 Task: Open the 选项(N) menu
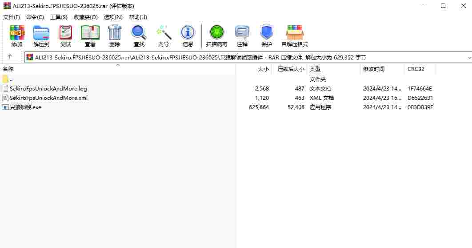pyautogui.click(x=113, y=17)
